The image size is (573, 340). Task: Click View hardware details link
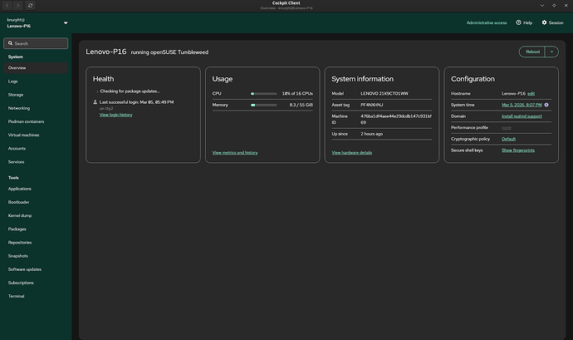[x=351, y=153]
